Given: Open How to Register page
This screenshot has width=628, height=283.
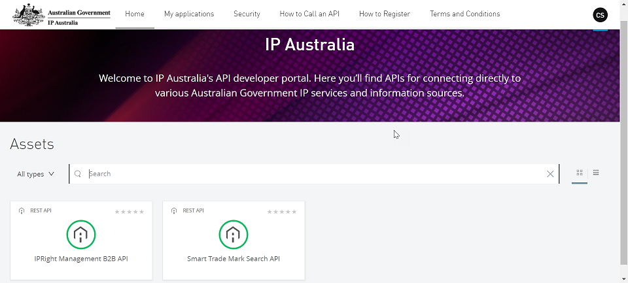Looking at the screenshot, I should click(x=385, y=14).
